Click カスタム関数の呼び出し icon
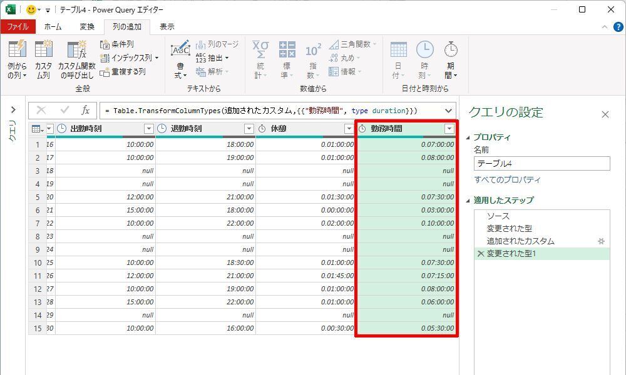Image resolution: width=626 pixels, height=375 pixels. point(76,50)
